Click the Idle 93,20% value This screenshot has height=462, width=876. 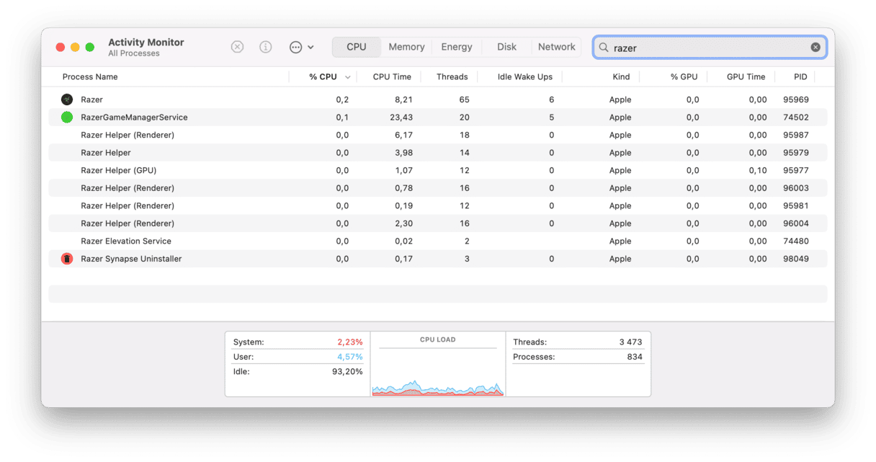pos(347,371)
